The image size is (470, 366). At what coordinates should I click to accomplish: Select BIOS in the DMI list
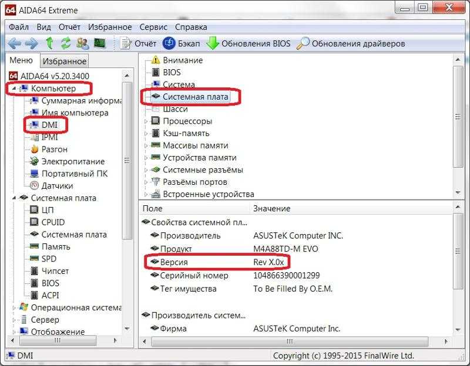point(172,72)
